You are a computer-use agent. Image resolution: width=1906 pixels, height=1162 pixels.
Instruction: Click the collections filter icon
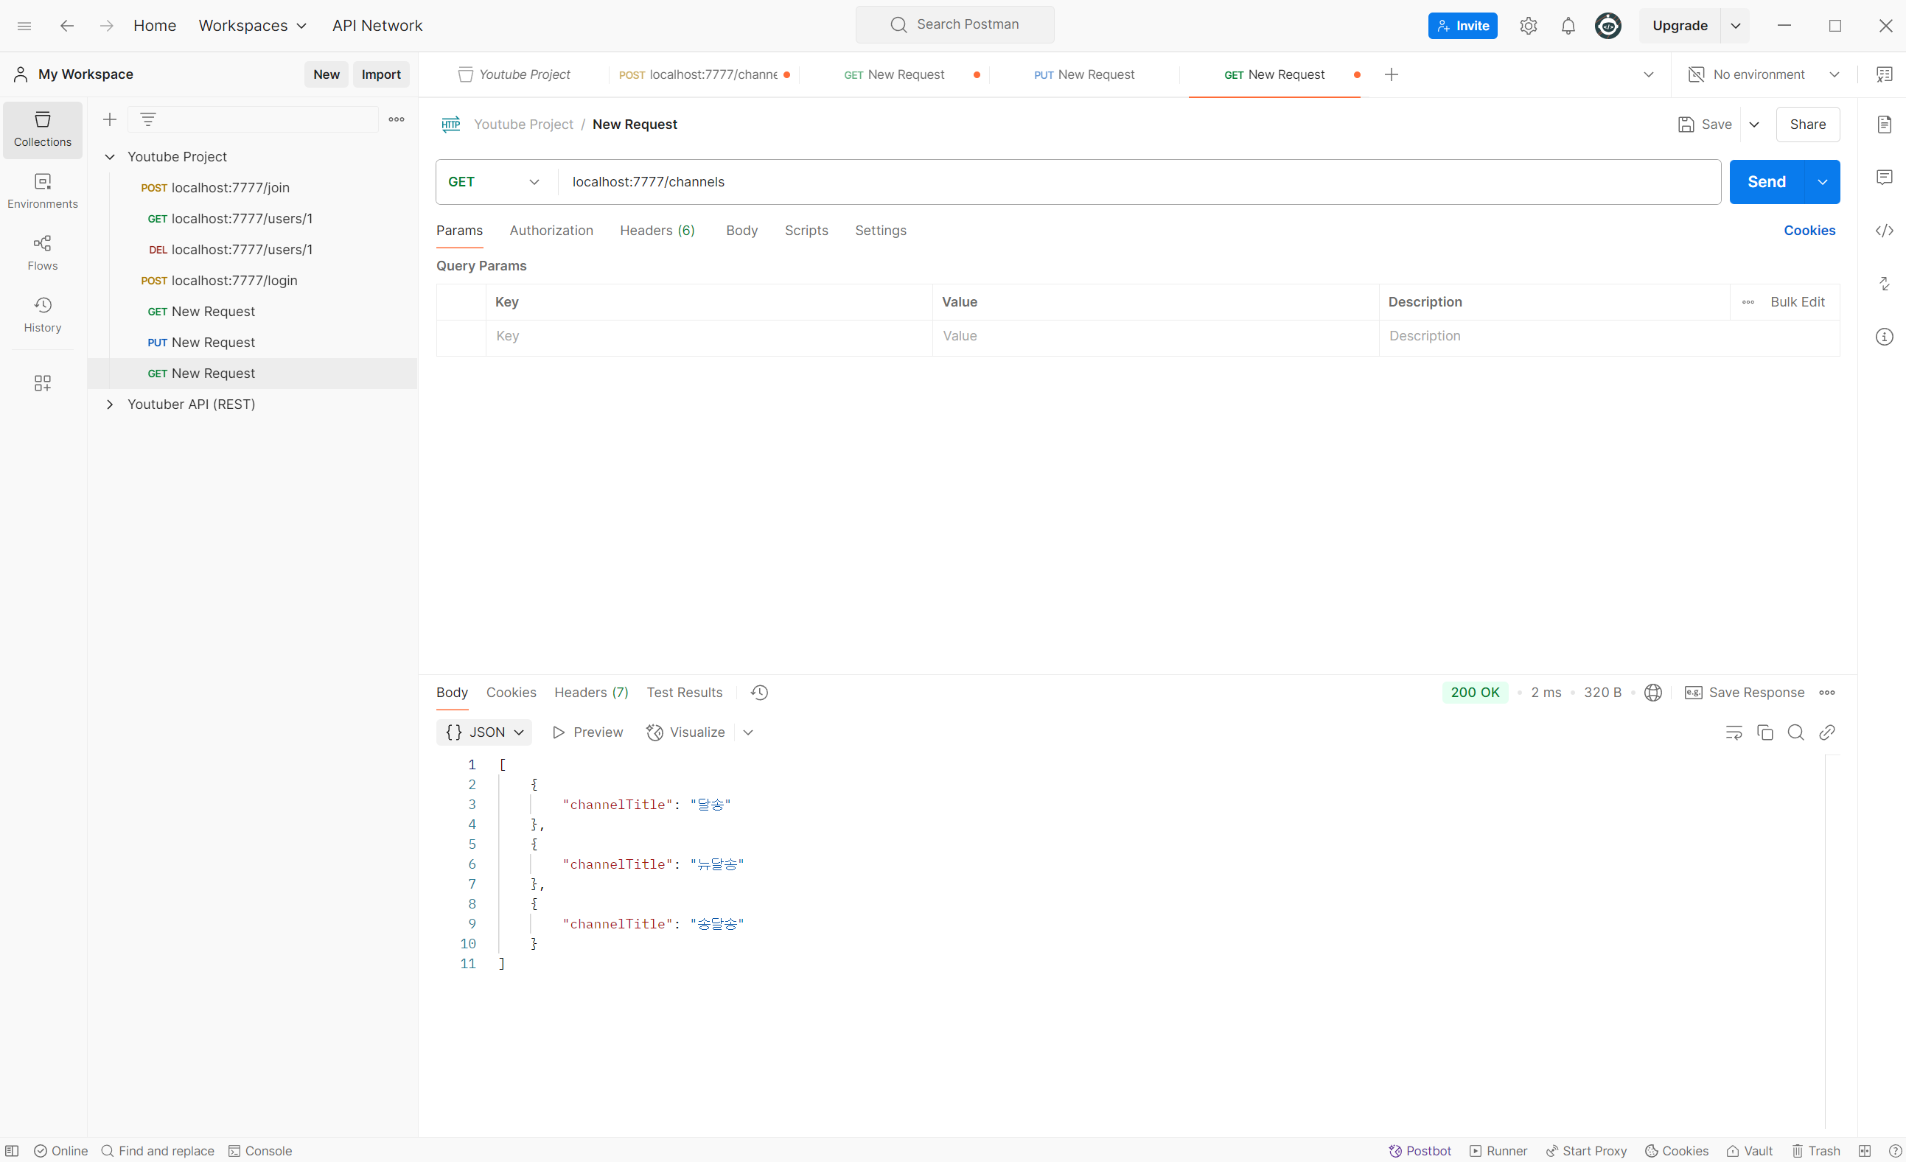tap(147, 119)
